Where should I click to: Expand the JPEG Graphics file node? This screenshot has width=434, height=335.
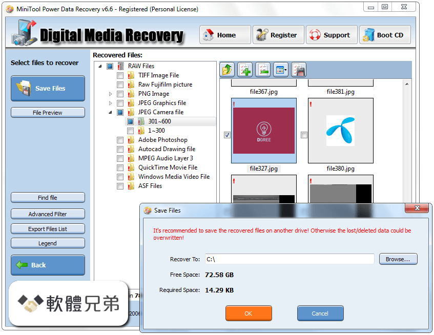click(x=111, y=103)
